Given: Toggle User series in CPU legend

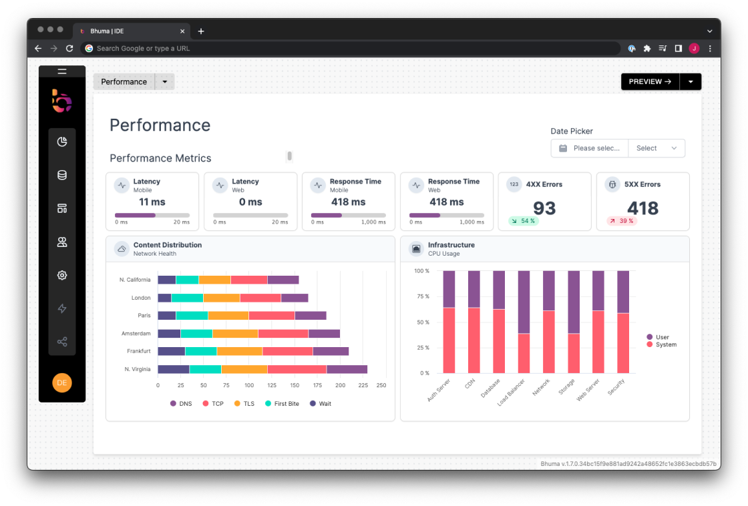Looking at the screenshot, I should pos(658,337).
